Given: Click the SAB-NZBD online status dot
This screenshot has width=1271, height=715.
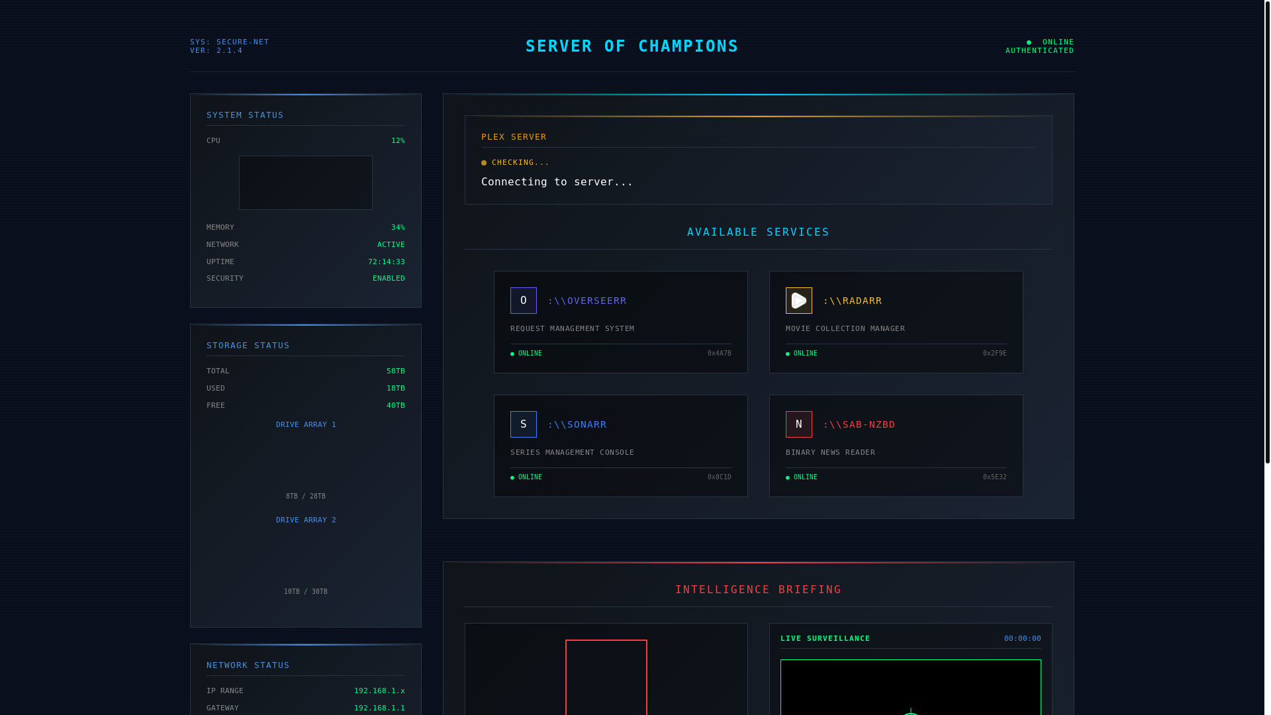Looking at the screenshot, I should coord(788,478).
